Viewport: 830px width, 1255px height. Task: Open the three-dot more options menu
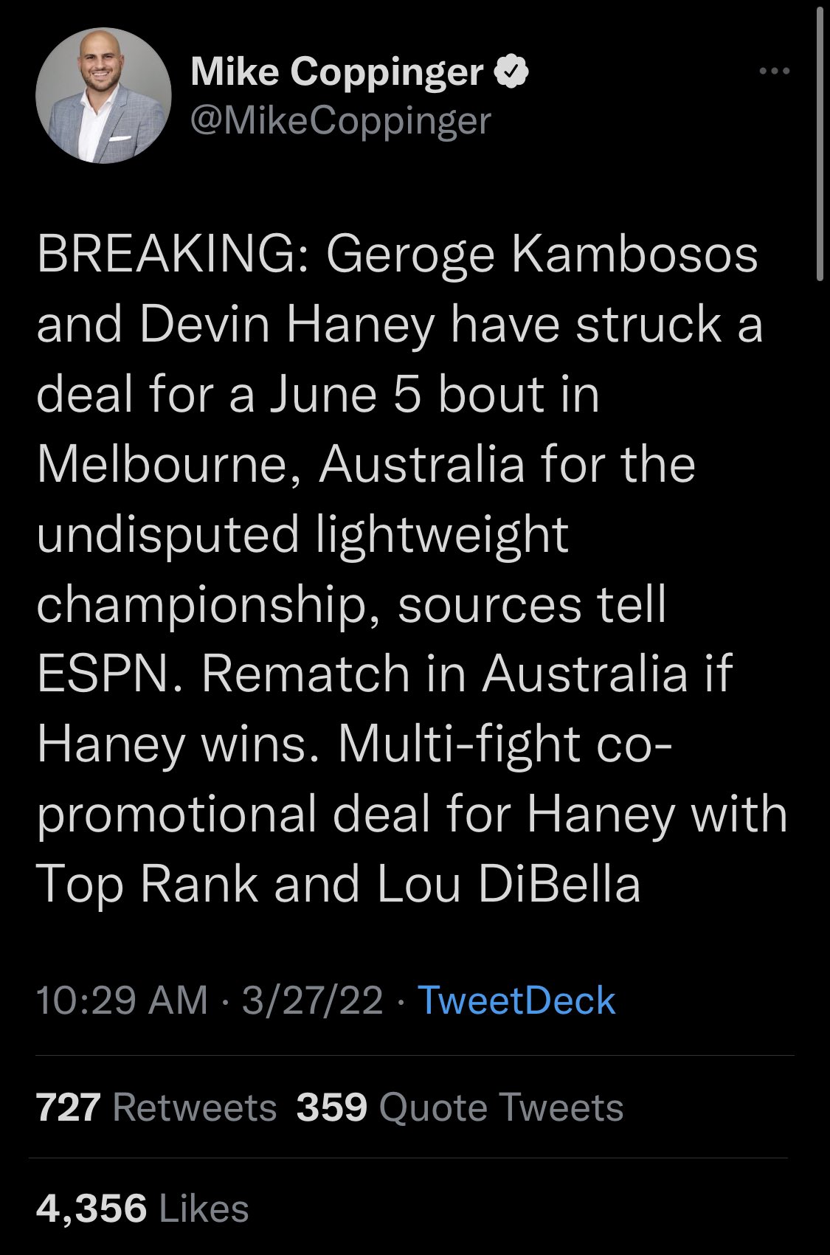(x=775, y=72)
